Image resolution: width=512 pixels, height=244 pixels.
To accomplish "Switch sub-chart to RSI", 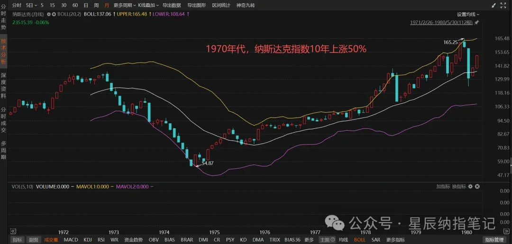I will [101, 240].
